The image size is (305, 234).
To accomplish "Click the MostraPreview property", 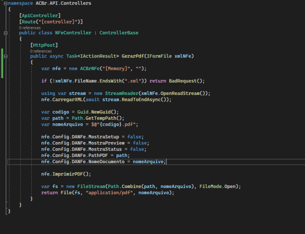I will (x=107, y=143).
